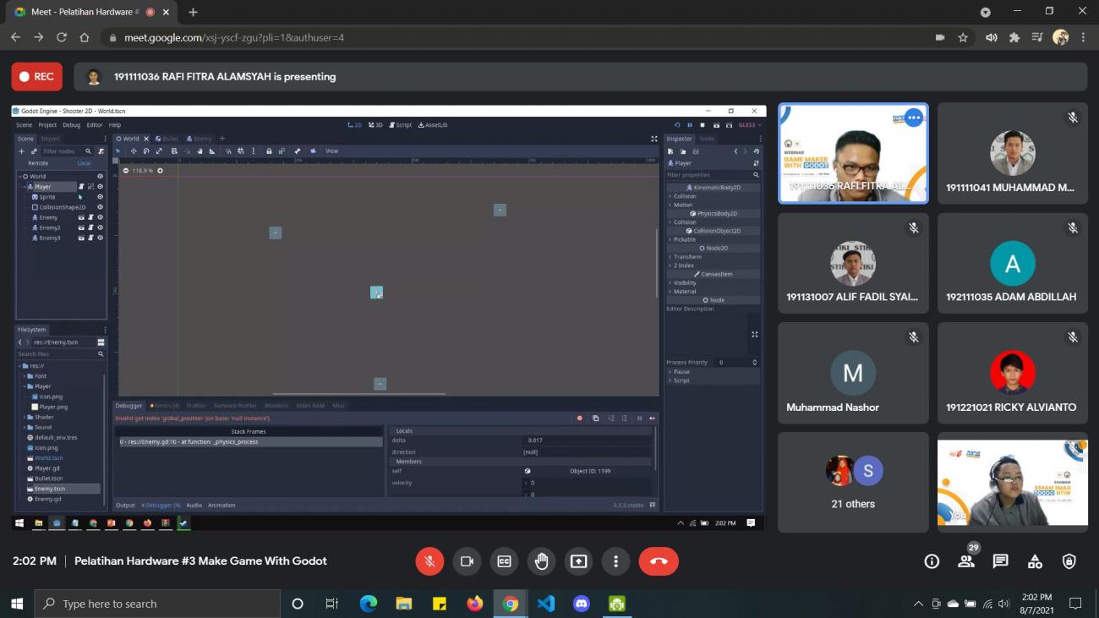Expand the Player folder in FileSystem
1099x618 pixels.
click(x=42, y=386)
